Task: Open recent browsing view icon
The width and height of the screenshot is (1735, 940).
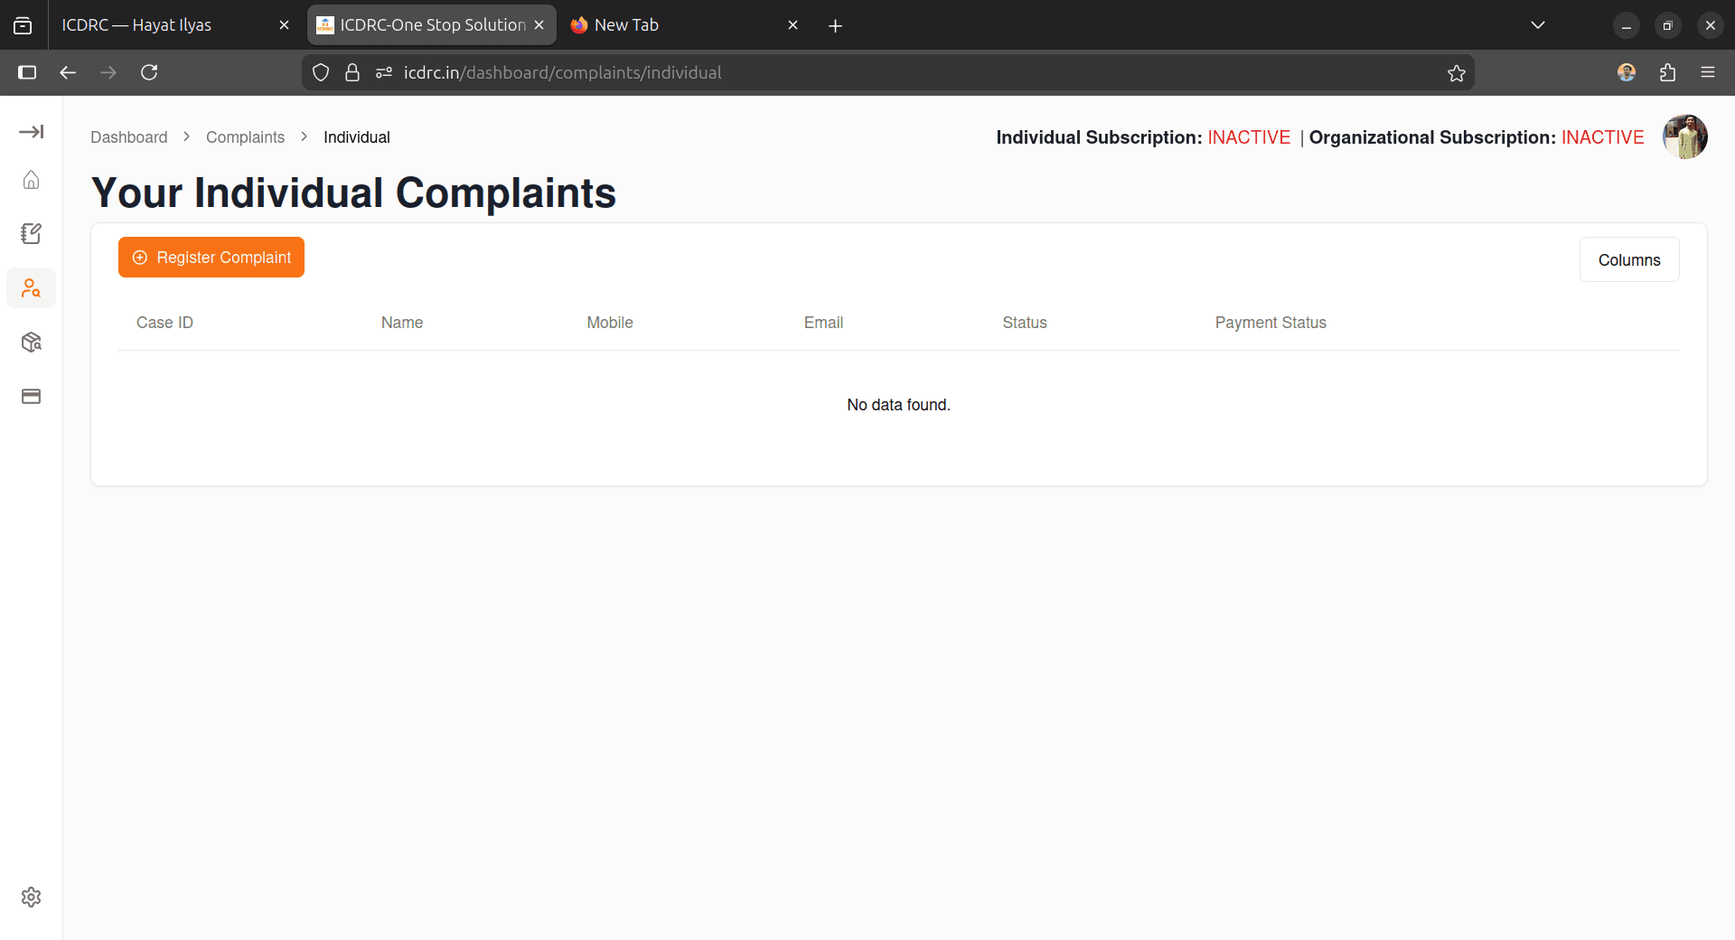Action: [23, 25]
